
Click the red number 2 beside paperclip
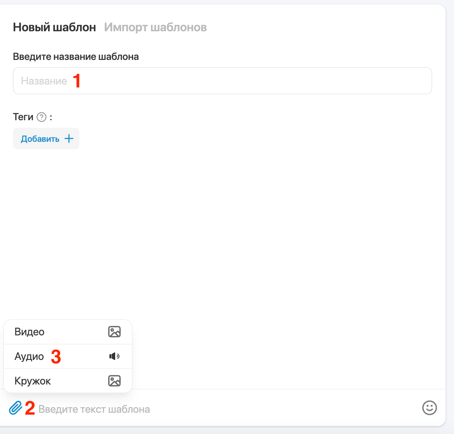pyautogui.click(x=30, y=408)
